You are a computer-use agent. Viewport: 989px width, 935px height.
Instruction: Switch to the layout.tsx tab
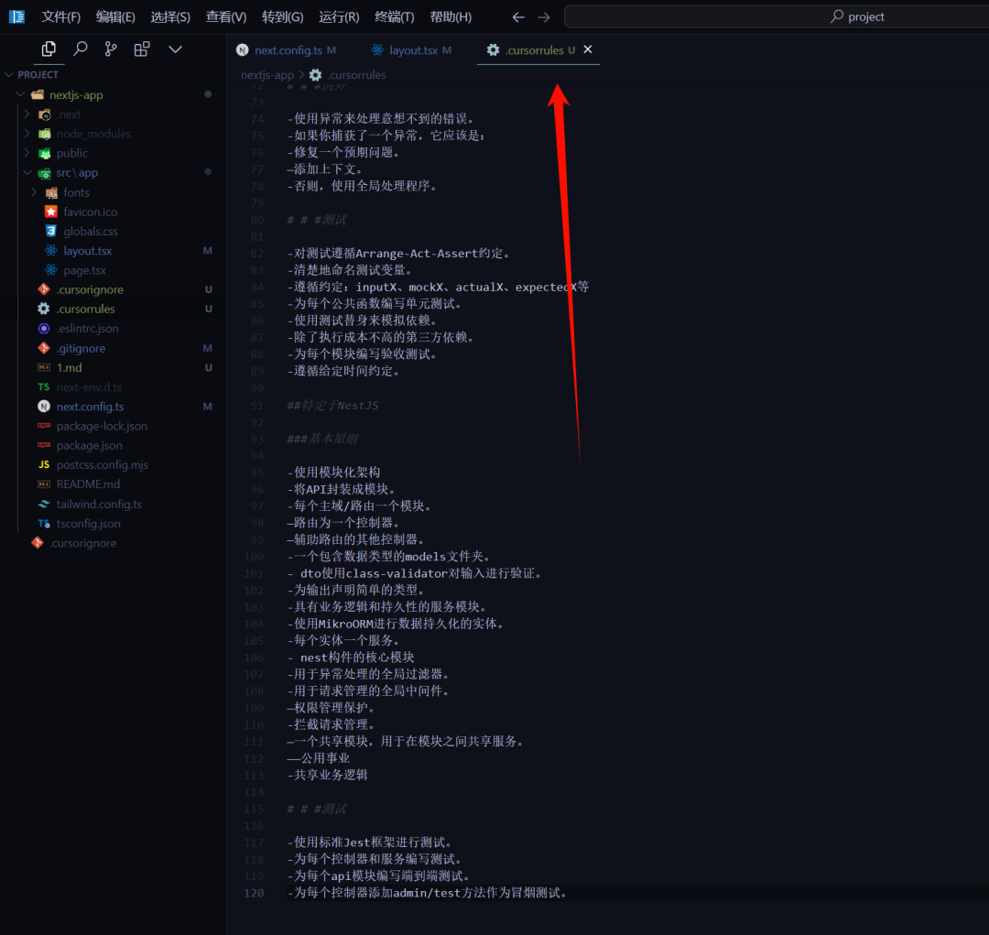pyautogui.click(x=411, y=49)
